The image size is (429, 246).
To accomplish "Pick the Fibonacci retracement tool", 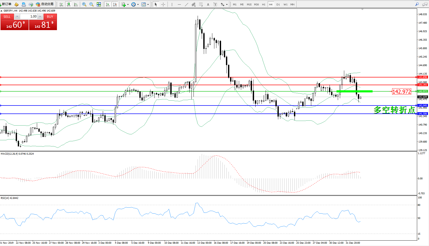I will (x=201, y=4).
